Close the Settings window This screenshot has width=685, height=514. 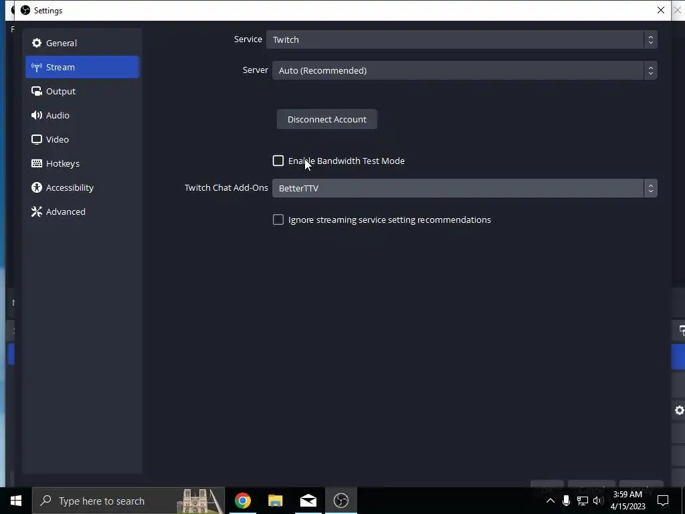[x=660, y=10]
